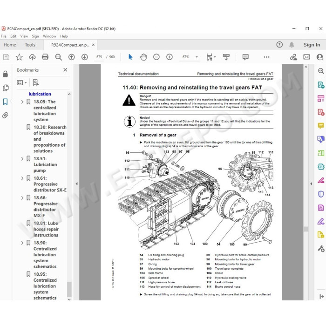This screenshot has width=326, height=326.
Task: Close the R924Compact_en.pdf document tab
Action: tap(93, 45)
